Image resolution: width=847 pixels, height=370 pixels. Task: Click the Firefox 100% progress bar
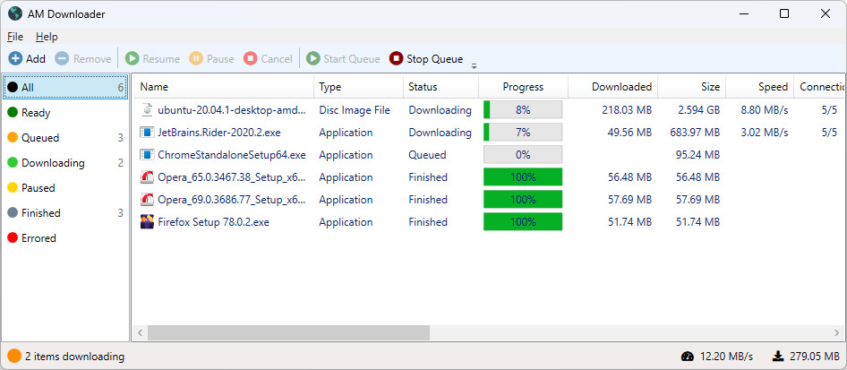tap(523, 222)
